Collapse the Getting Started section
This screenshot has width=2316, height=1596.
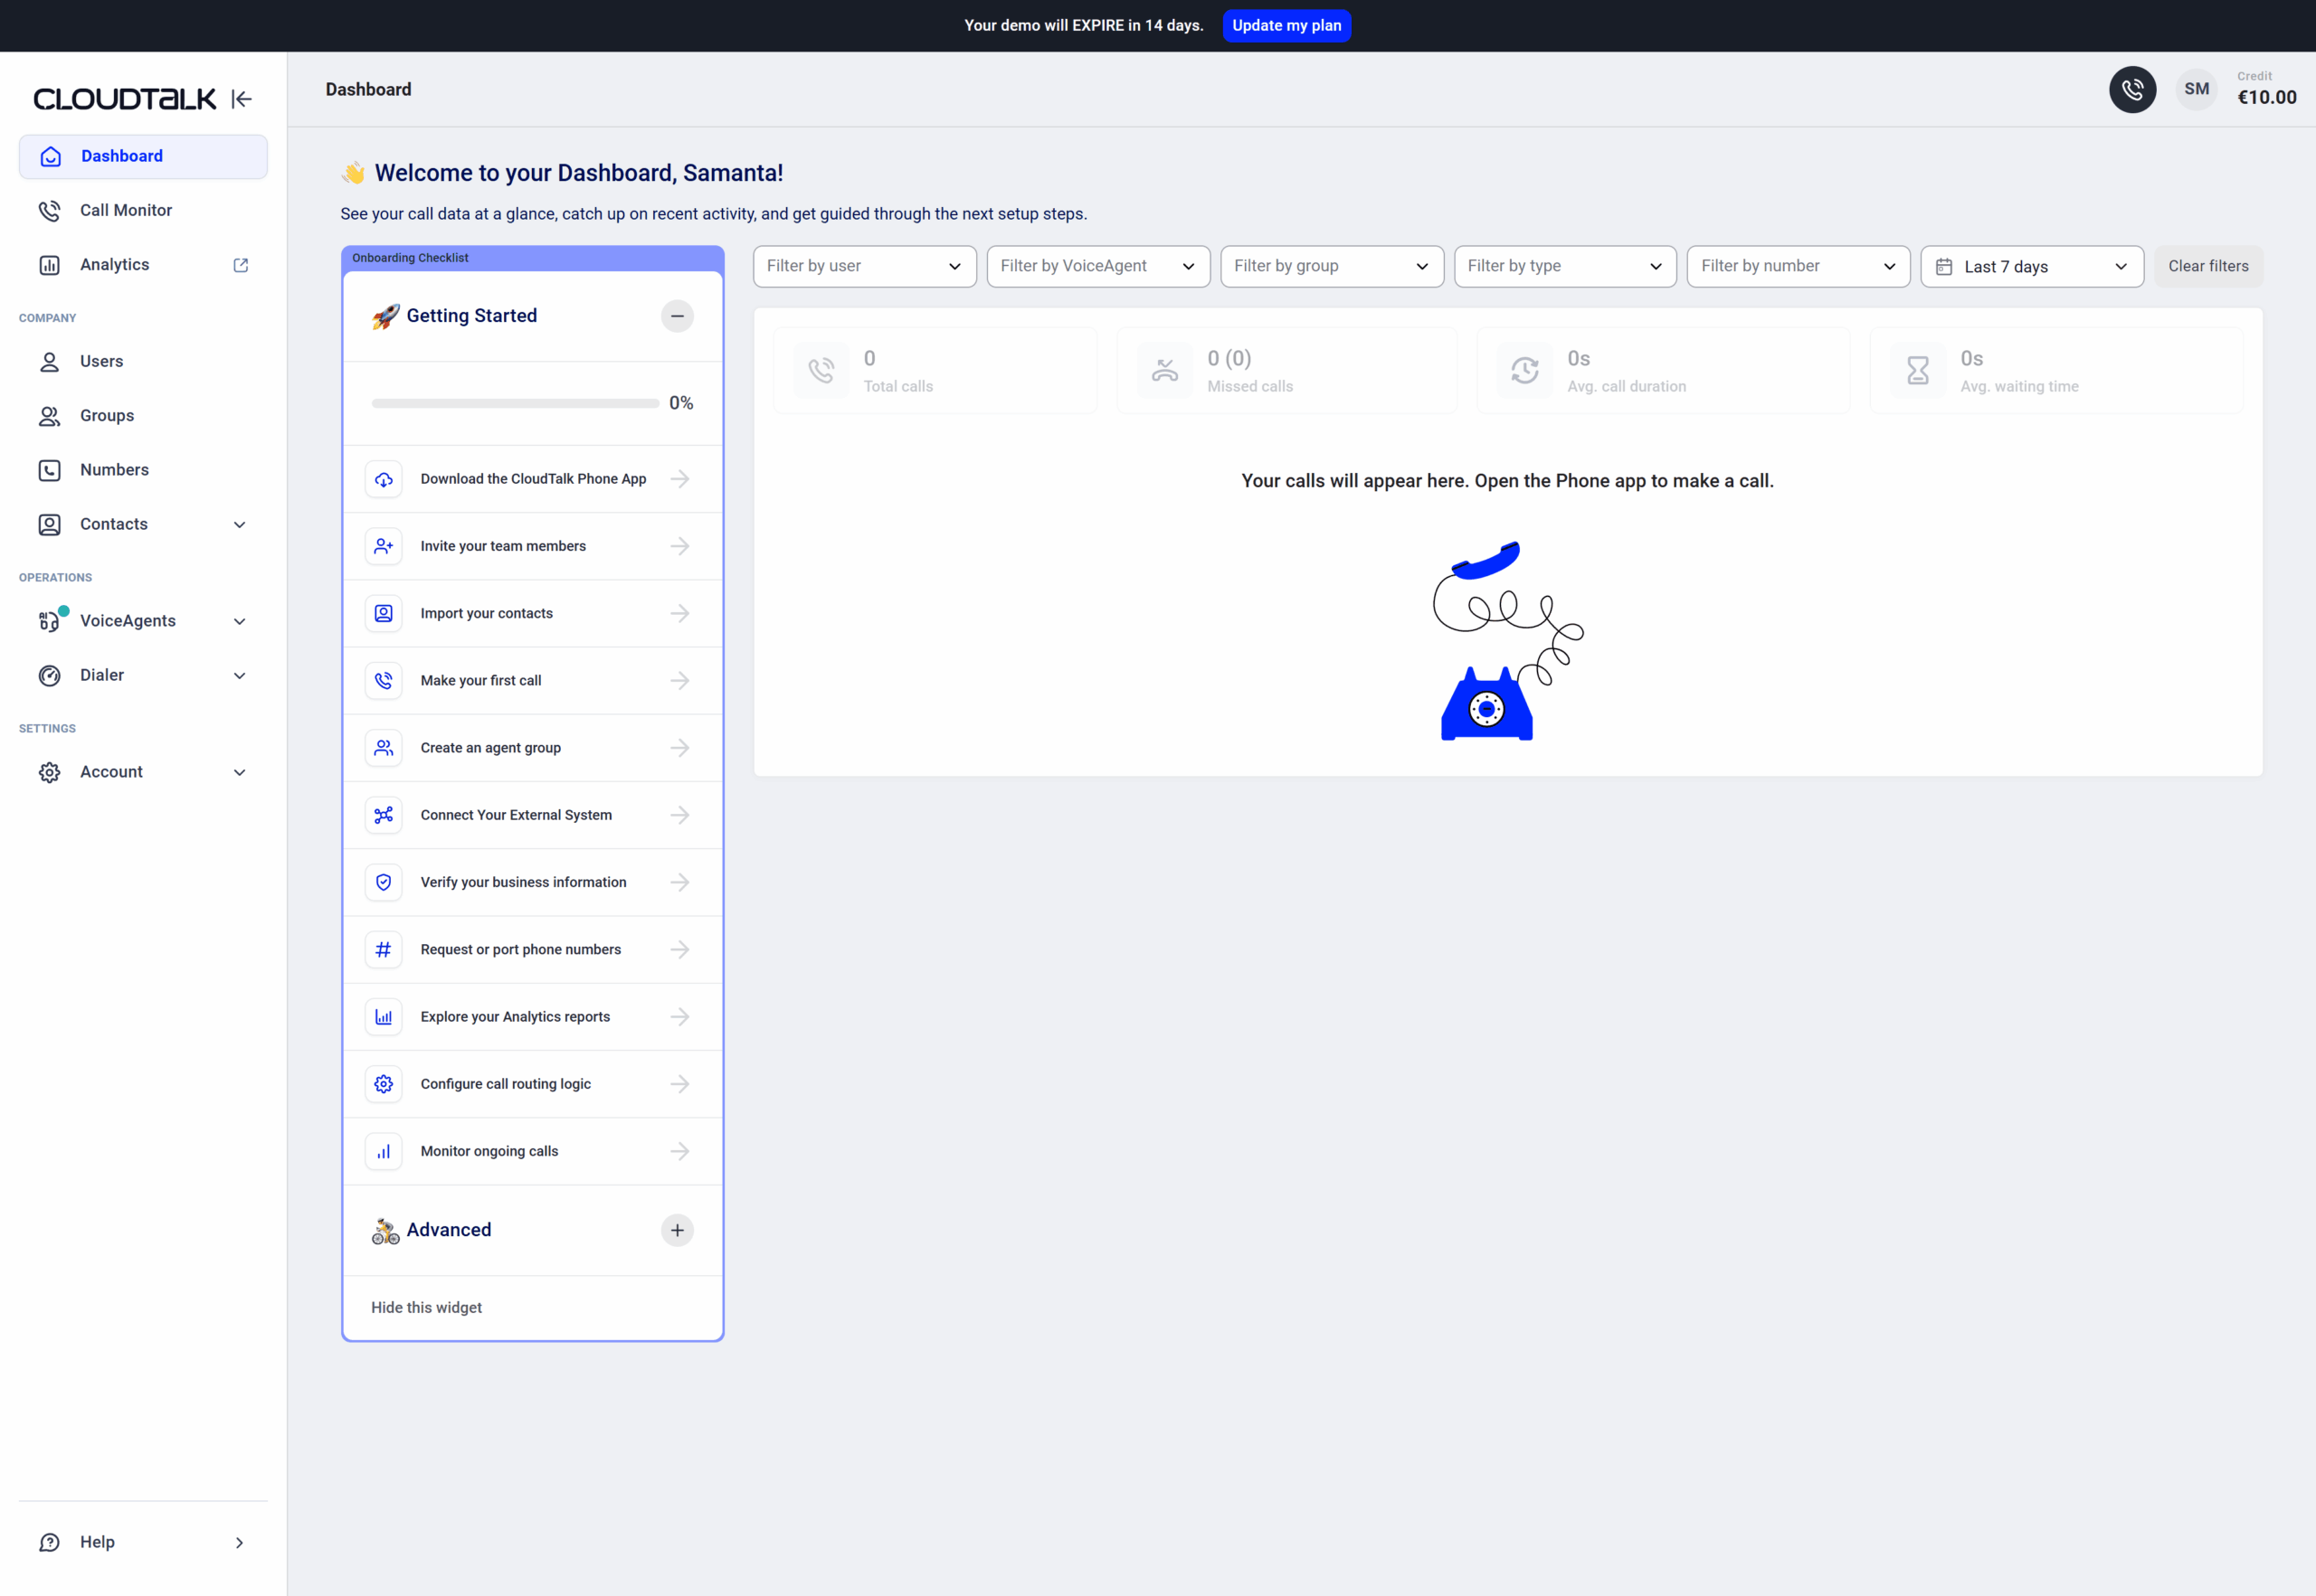pyautogui.click(x=678, y=316)
